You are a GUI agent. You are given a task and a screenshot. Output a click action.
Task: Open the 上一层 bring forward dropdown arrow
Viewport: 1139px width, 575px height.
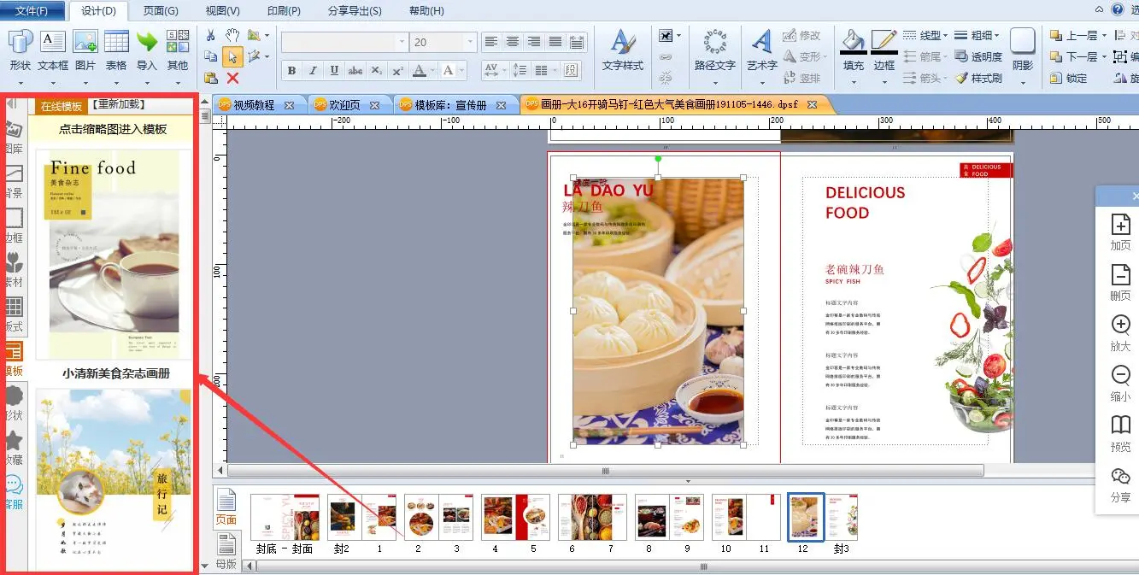(1104, 35)
